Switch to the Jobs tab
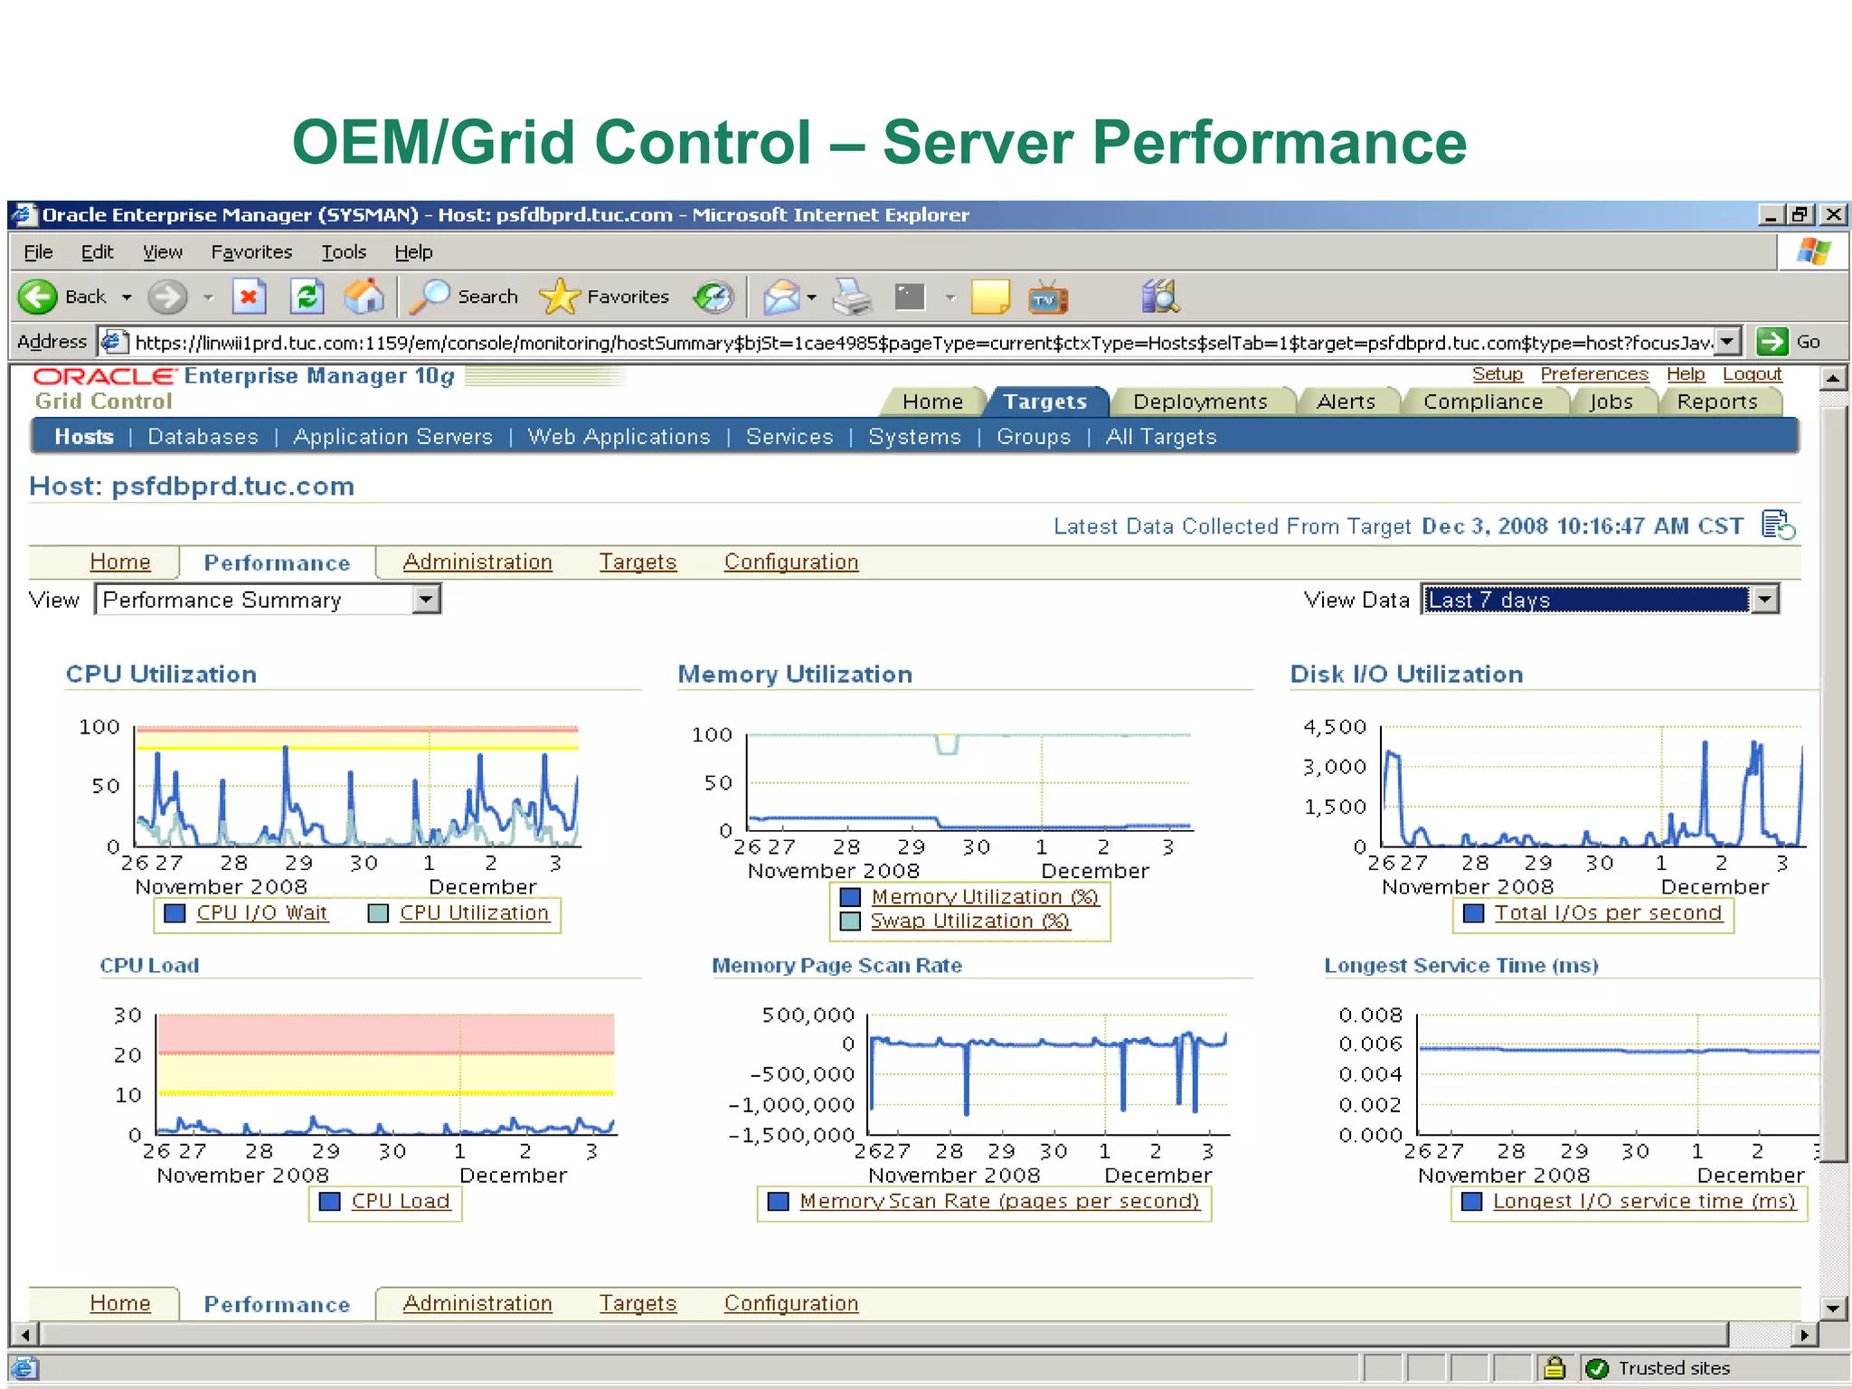Image resolution: width=1852 pixels, height=1389 pixels. click(1611, 402)
